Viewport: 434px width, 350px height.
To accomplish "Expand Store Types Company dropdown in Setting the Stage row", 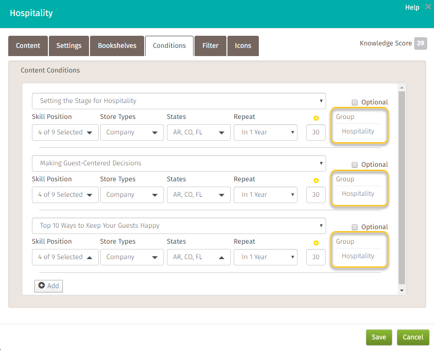I will (x=132, y=132).
